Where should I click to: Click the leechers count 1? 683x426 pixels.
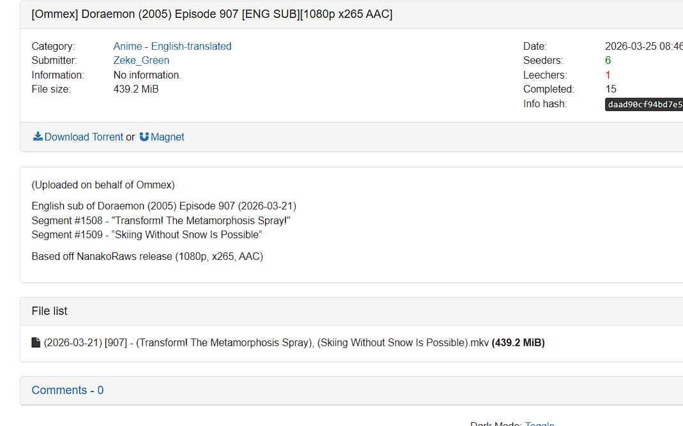click(608, 75)
